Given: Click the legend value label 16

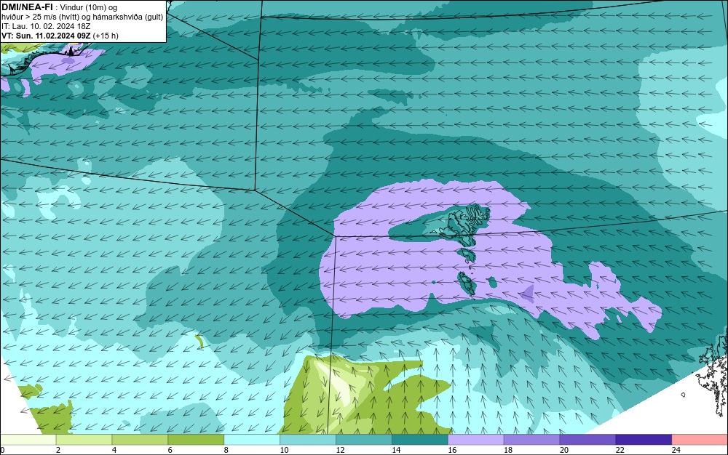Looking at the screenshot, I should (x=452, y=450).
